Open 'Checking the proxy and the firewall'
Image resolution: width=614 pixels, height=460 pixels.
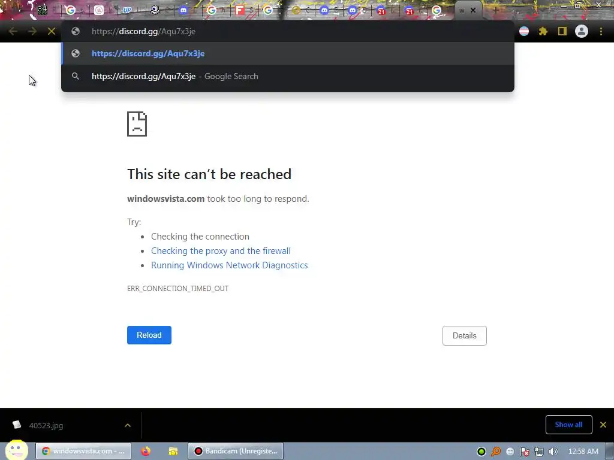point(221,251)
